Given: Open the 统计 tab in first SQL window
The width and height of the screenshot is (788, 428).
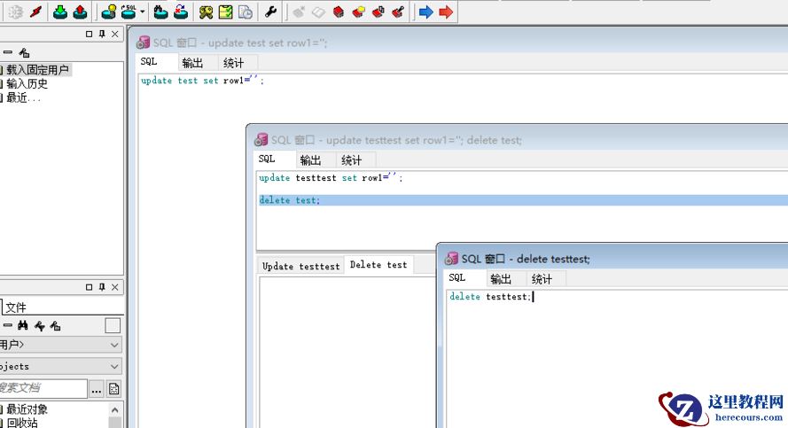Looking at the screenshot, I should (234, 63).
